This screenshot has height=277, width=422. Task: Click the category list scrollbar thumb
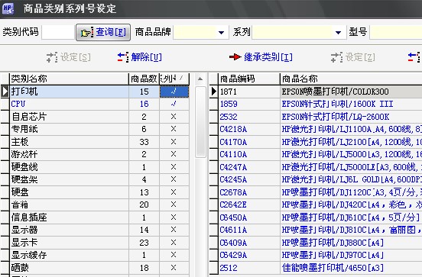coord(200,121)
